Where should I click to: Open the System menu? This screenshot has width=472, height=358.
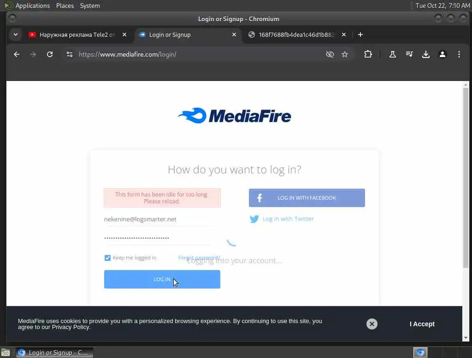(x=90, y=6)
